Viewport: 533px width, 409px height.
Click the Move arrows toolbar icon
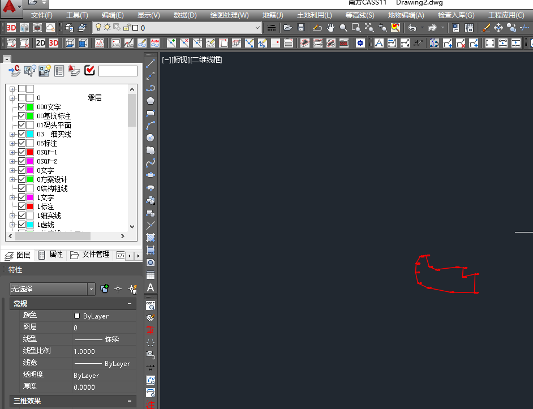point(498,28)
